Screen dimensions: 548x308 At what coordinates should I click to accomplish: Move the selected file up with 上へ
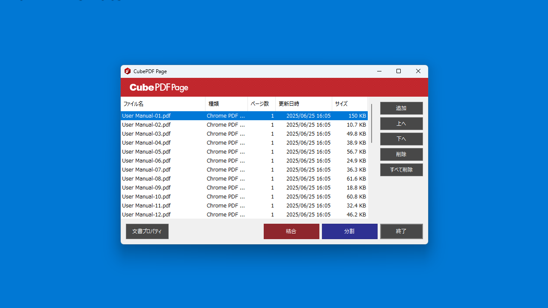pos(402,124)
